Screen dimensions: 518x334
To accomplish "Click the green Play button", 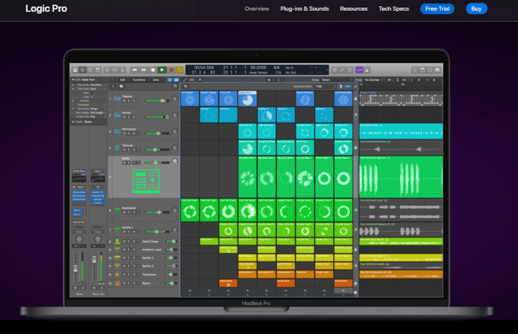I will point(162,69).
